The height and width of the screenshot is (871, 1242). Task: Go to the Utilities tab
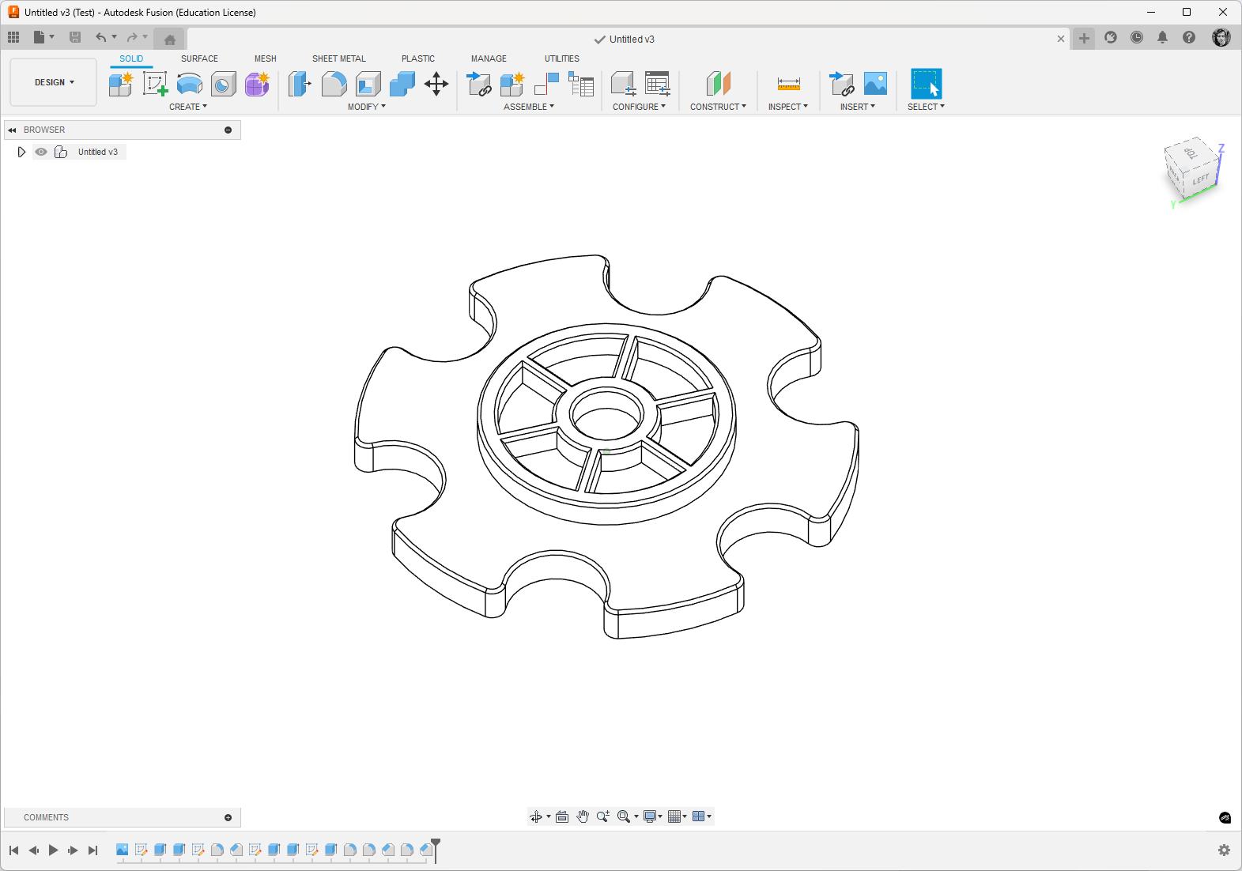(x=562, y=58)
